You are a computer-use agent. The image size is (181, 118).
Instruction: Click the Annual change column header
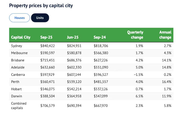tap(165, 35)
